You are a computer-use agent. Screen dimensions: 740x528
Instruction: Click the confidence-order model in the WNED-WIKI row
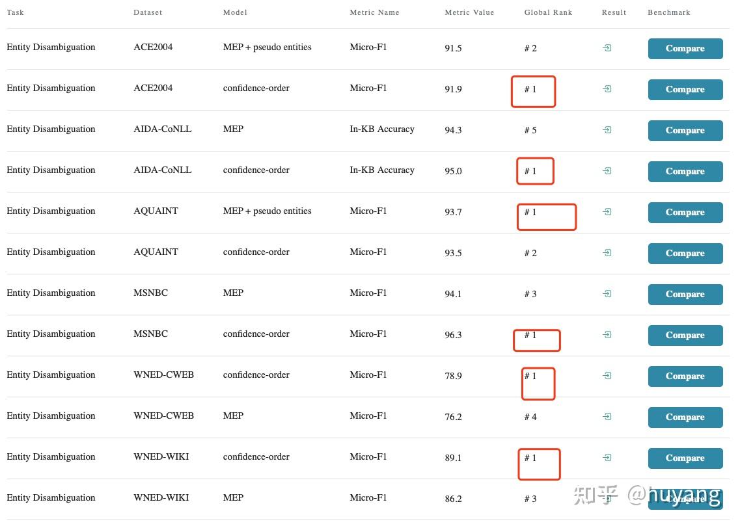click(x=256, y=457)
